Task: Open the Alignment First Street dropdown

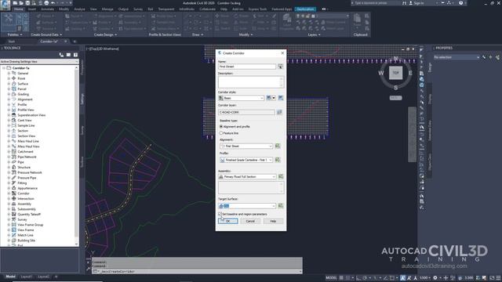Action: tap(246, 146)
